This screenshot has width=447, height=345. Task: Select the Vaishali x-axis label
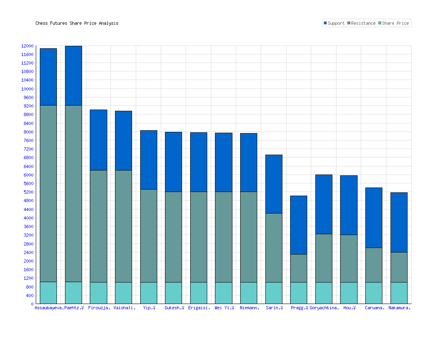(x=124, y=308)
